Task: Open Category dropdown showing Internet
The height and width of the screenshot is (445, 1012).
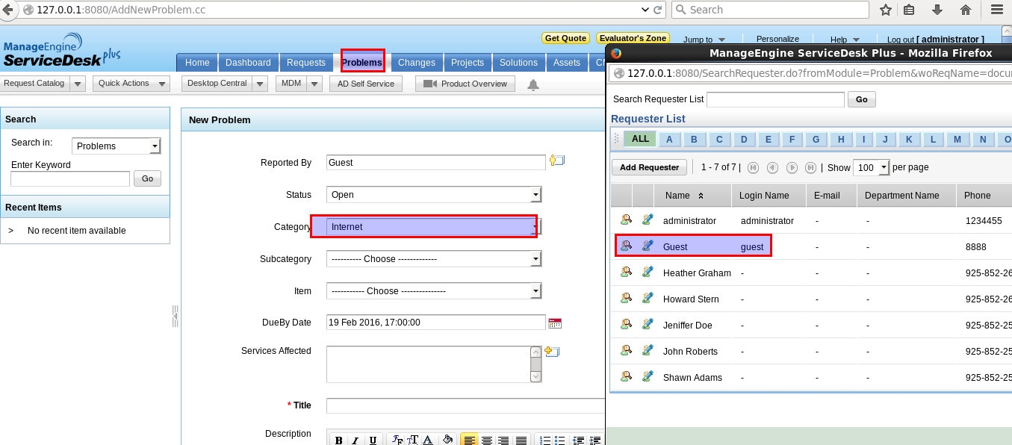Action: click(x=434, y=227)
